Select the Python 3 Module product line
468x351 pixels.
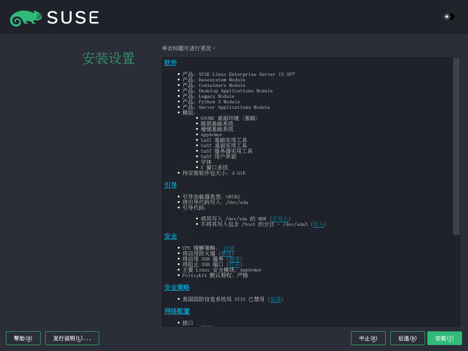point(211,102)
